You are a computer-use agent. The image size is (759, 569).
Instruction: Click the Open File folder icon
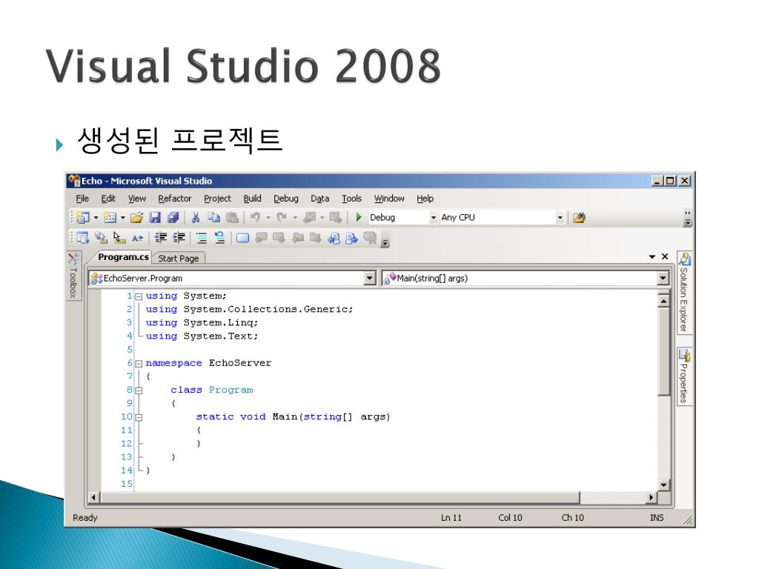137,218
